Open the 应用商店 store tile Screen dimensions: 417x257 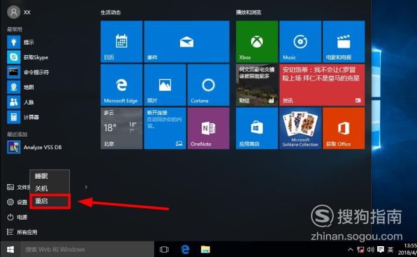pyautogui.click(x=257, y=128)
